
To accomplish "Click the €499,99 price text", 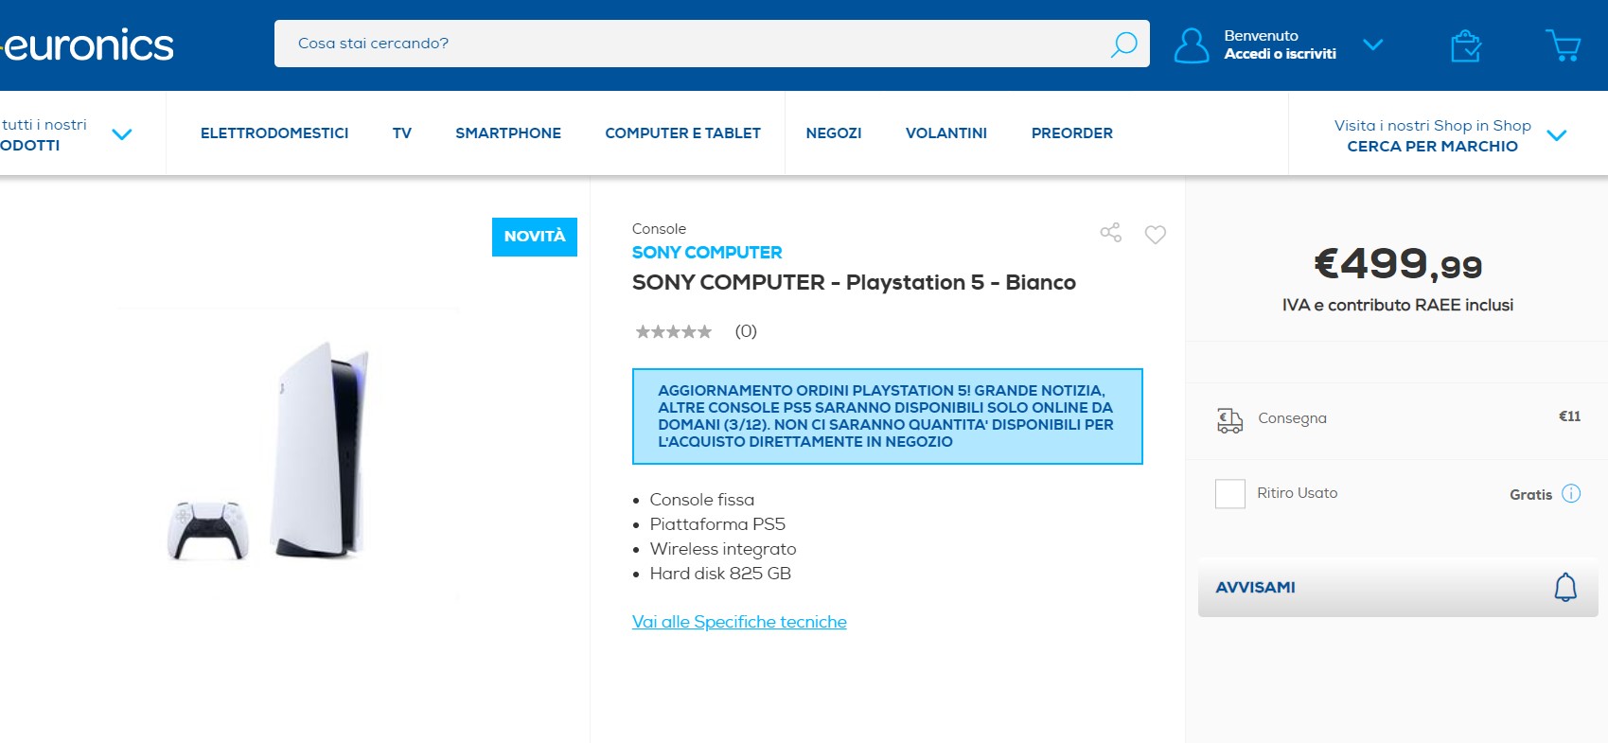I will coord(1398,263).
